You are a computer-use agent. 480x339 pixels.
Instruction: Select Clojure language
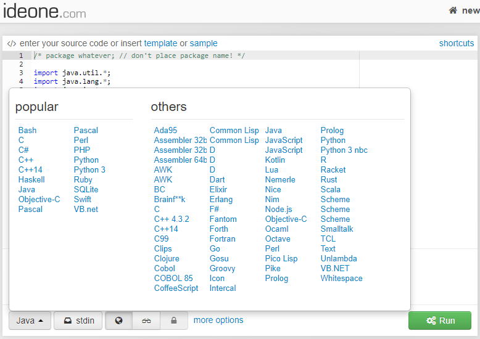[167, 258]
